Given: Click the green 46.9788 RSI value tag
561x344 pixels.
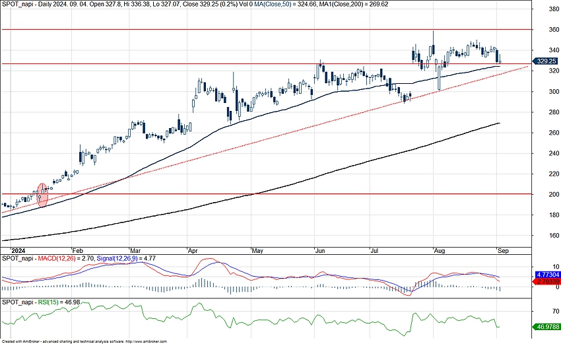Looking at the screenshot, I should (x=547, y=326).
